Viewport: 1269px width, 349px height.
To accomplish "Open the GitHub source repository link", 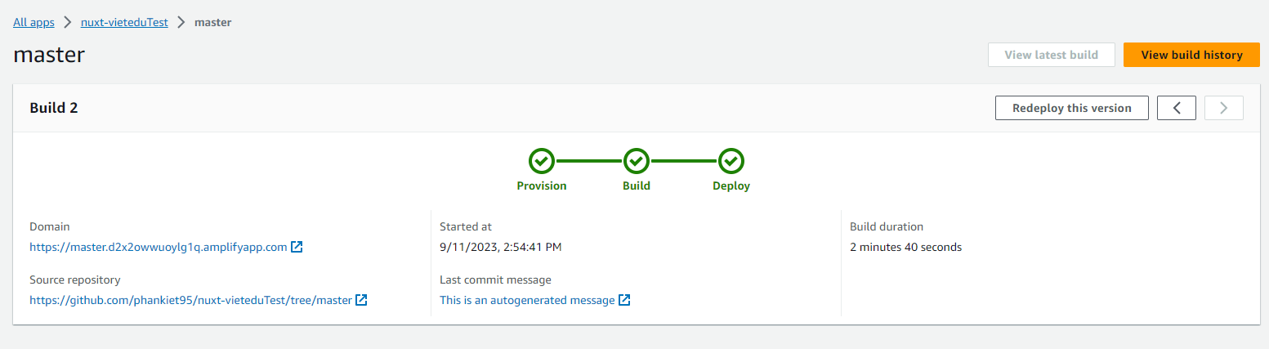I will (x=190, y=300).
